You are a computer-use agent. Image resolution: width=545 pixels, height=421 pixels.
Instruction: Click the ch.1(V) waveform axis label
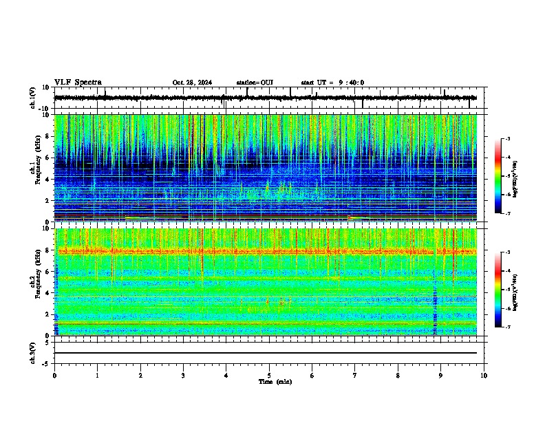click(x=33, y=98)
